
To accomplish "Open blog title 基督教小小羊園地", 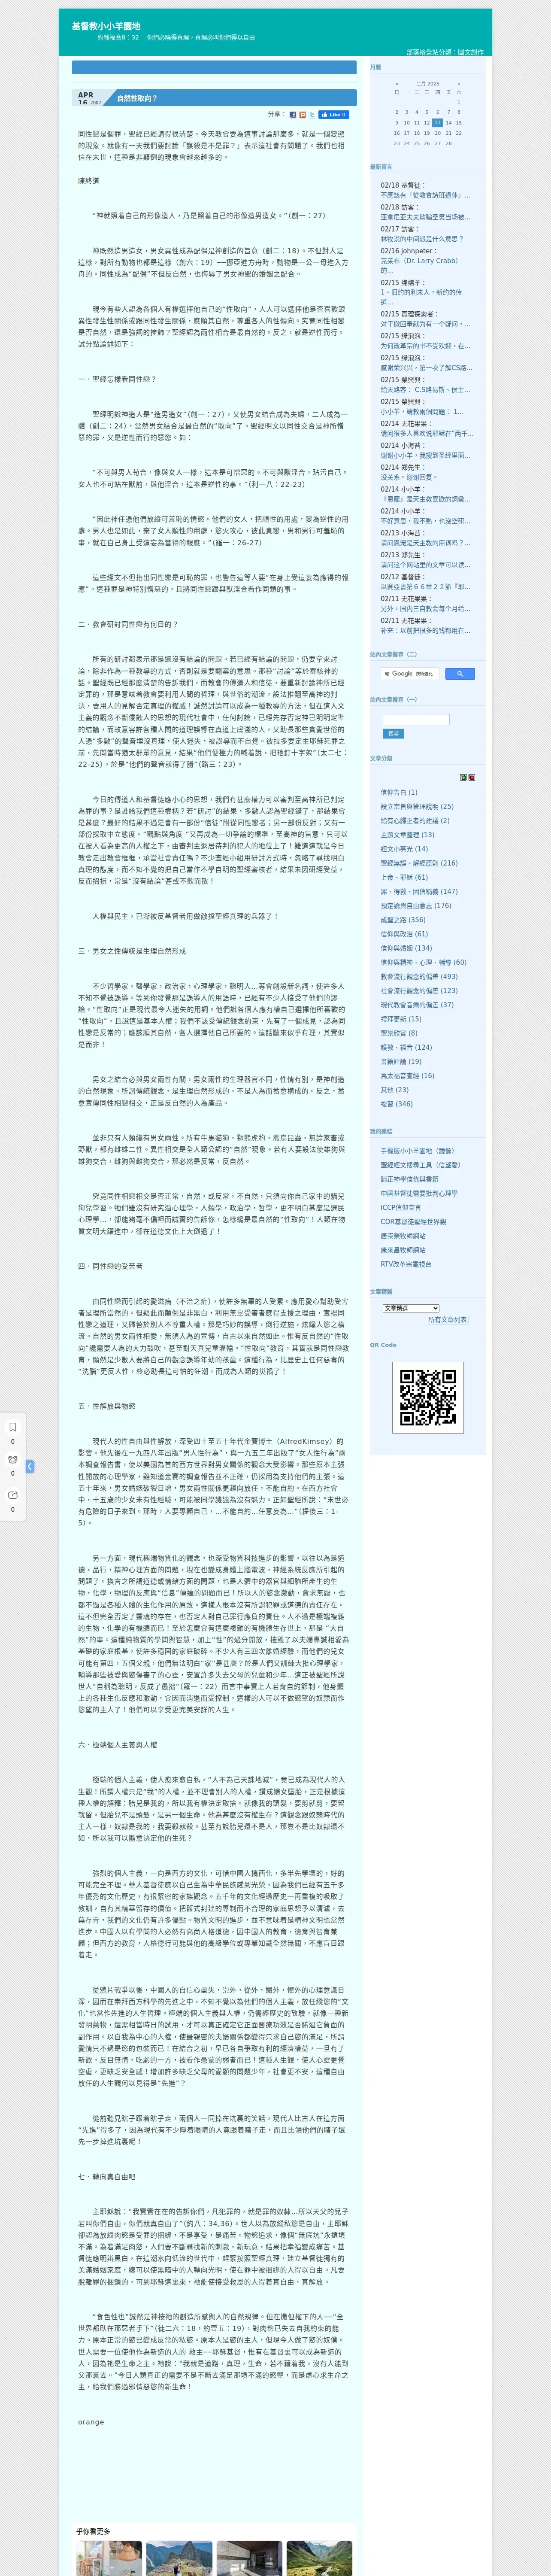I will tap(106, 26).
